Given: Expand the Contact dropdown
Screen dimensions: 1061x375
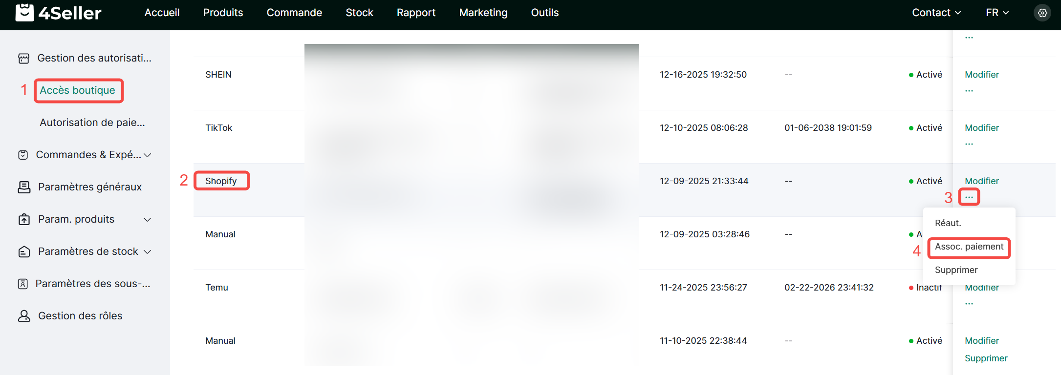Looking at the screenshot, I should [936, 13].
